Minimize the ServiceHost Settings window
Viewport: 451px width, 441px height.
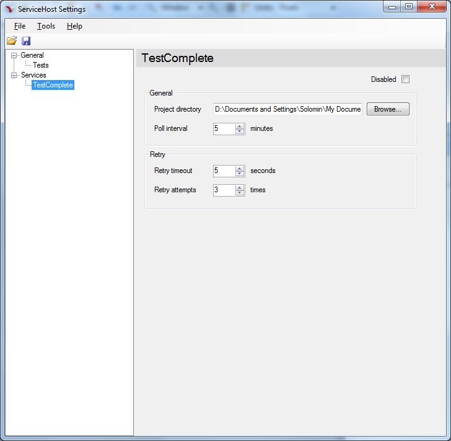(x=392, y=7)
